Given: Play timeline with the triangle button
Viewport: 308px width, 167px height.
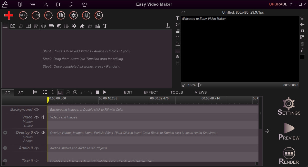Looking at the screenshot, I should 105,92.
